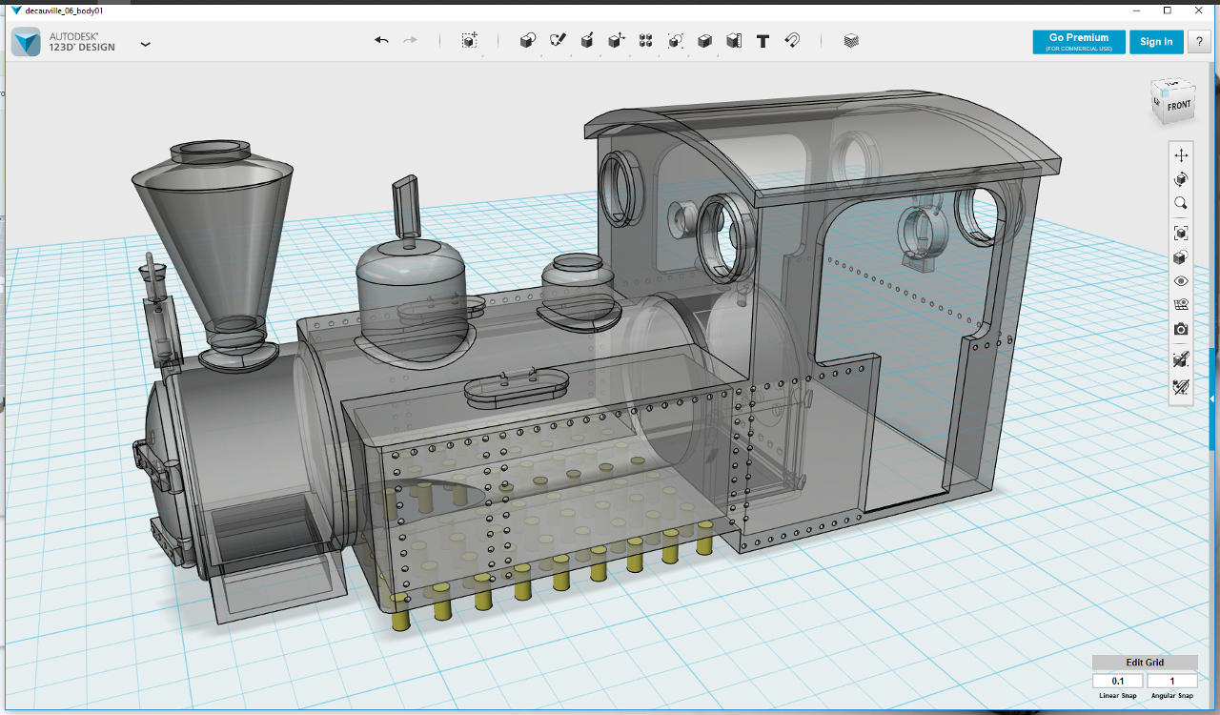Open the Construct tool
1220x715 pixels.
[587, 40]
